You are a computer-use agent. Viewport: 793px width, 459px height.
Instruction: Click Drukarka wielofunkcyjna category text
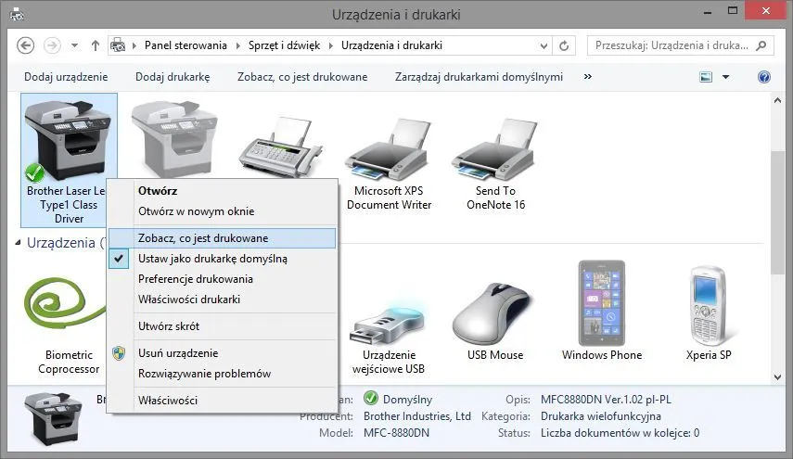(601, 416)
